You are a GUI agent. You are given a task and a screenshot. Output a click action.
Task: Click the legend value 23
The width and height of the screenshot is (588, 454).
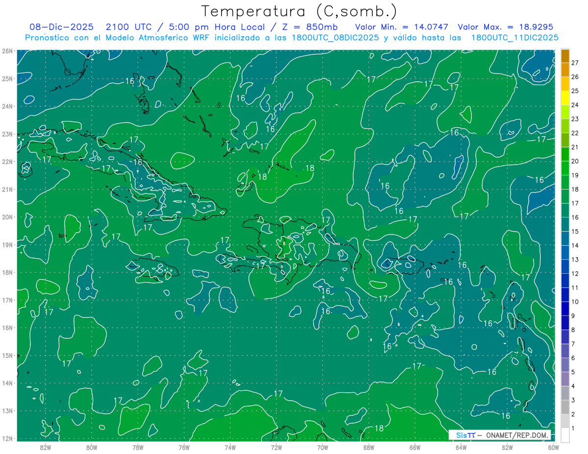575,119
